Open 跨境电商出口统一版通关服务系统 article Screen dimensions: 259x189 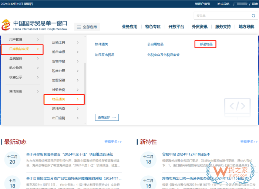[x=205, y=178]
